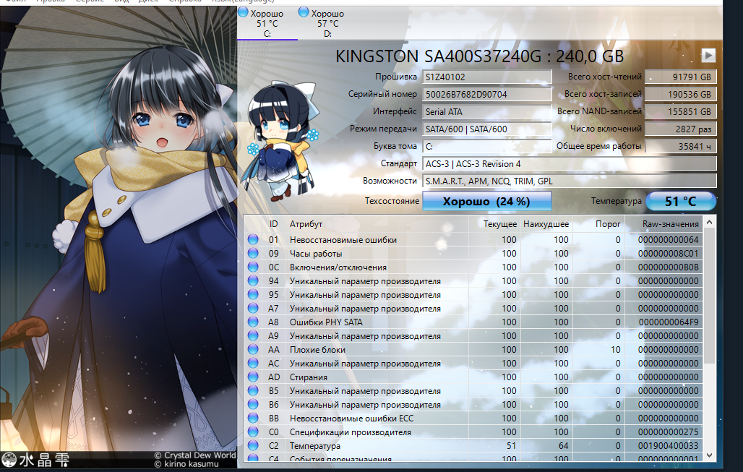Open health status Хорошо (24 %) button
The image size is (743, 472).
pos(486,201)
